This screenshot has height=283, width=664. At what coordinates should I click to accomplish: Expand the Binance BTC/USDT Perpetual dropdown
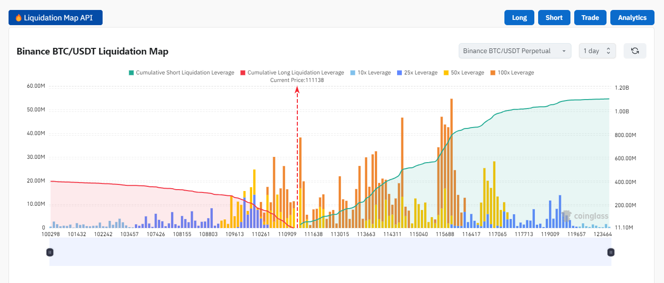click(515, 51)
